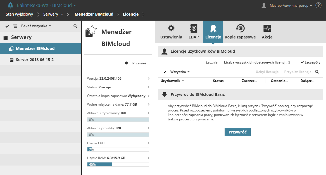Toggle the Szczegóły details checkmark
Screen dimensions: 326x175
(x=302, y=62)
